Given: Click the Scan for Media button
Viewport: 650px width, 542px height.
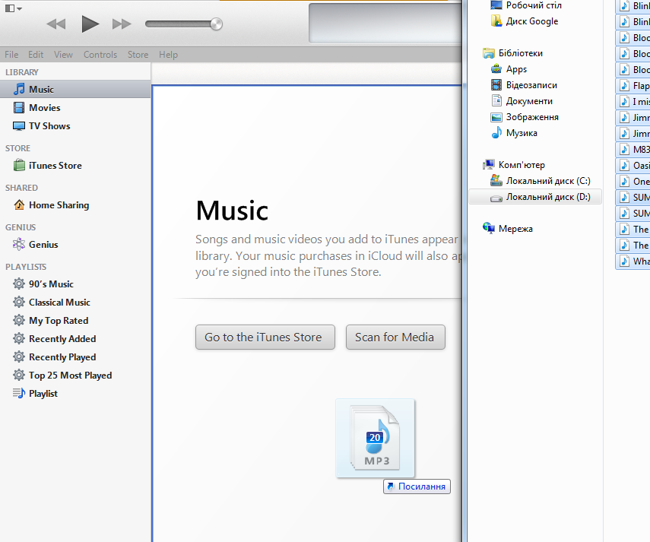Looking at the screenshot, I should coord(395,338).
